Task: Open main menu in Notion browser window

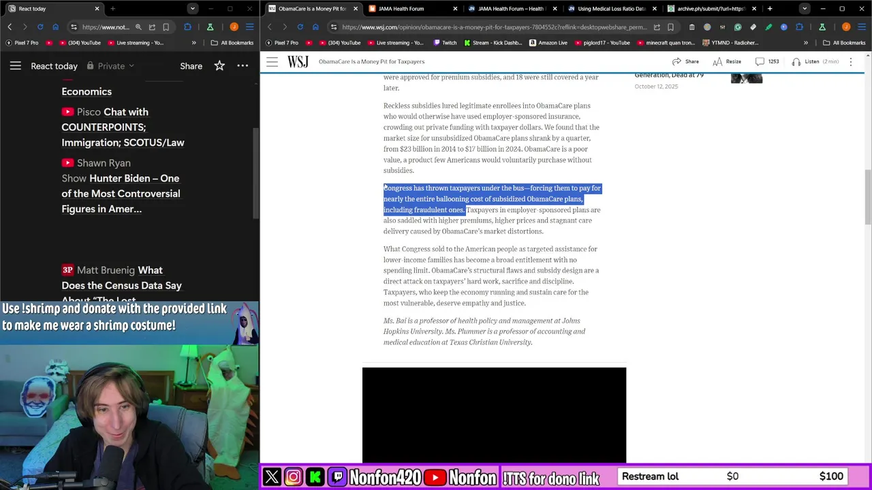Action: (x=249, y=27)
